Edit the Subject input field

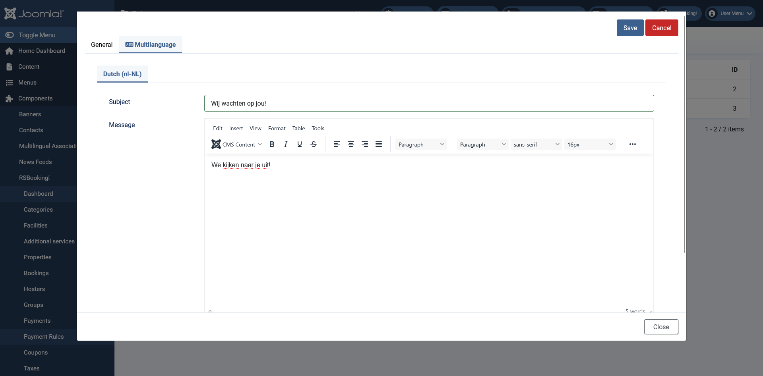(x=429, y=103)
